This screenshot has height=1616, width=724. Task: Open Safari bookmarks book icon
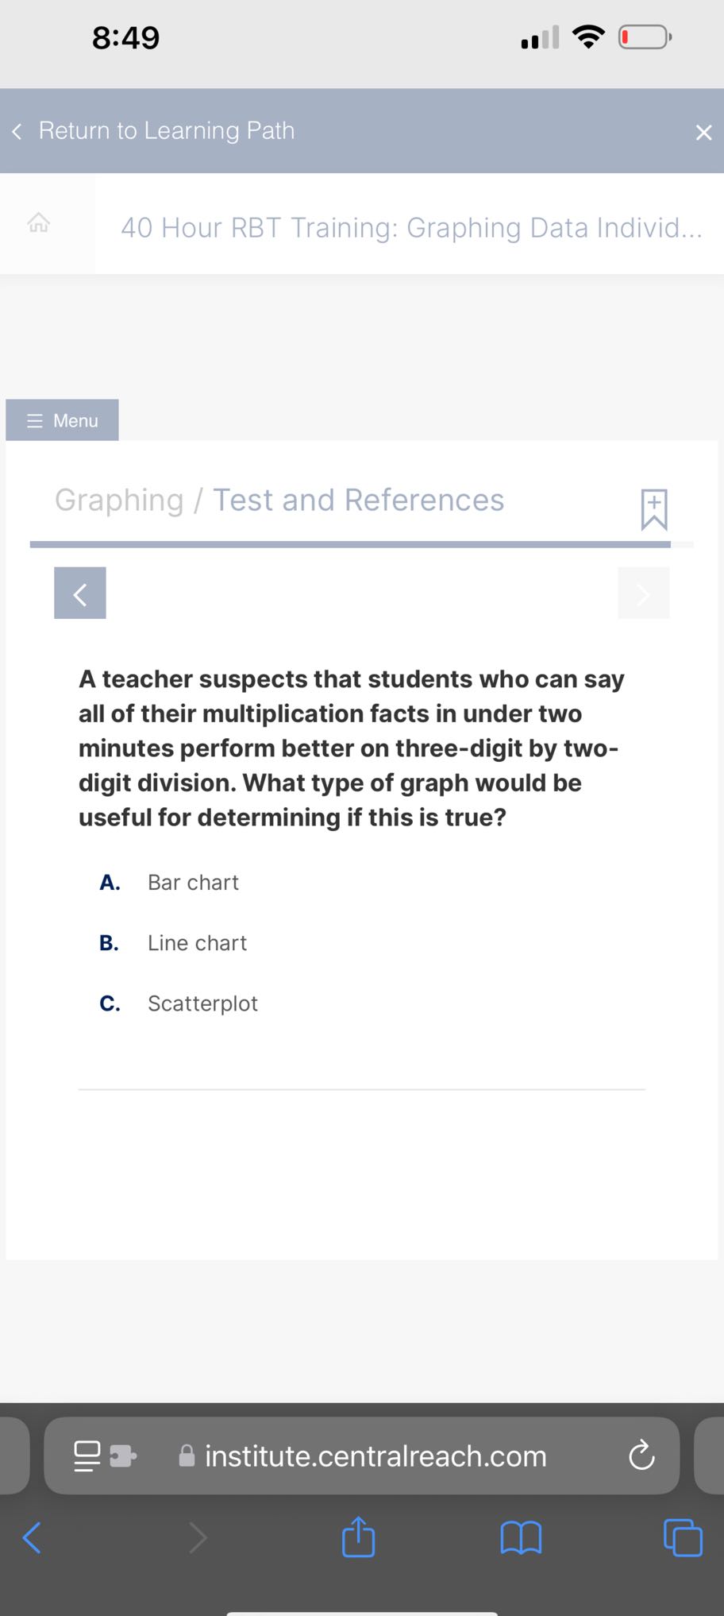tap(521, 1537)
